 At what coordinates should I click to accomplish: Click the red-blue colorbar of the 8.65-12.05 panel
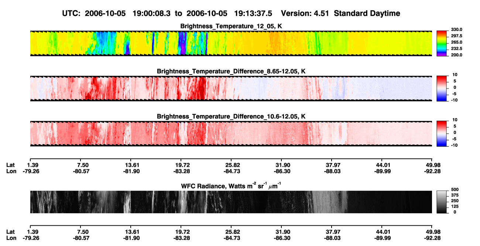pos(442,88)
